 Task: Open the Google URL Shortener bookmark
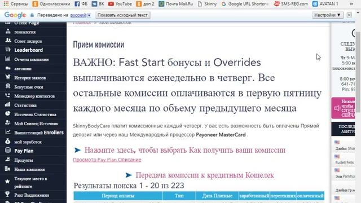coord(245,4)
